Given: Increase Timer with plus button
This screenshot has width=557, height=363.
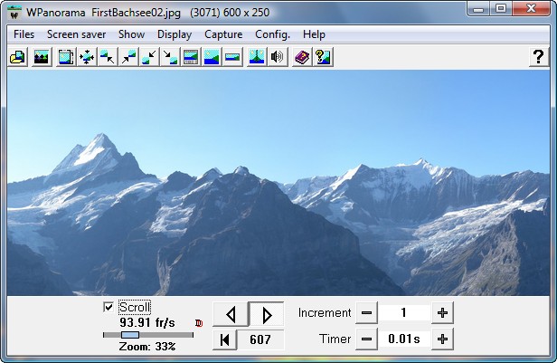Looking at the screenshot, I should (442, 339).
